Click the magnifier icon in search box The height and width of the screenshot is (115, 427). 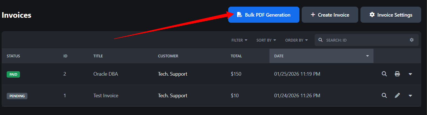click(x=321, y=40)
